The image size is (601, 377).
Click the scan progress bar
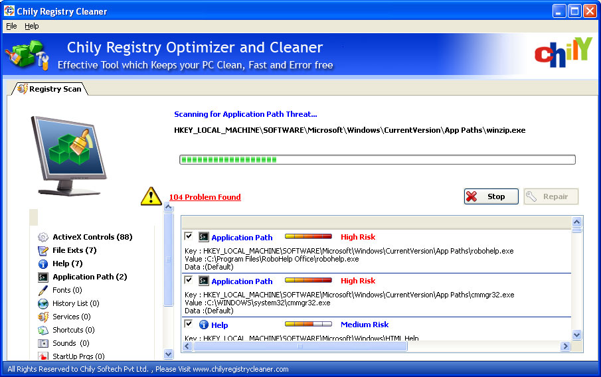click(x=378, y=160)
